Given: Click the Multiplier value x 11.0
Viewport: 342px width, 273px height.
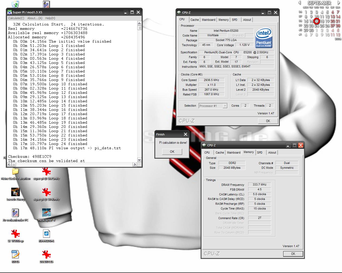Looking at the screenshot, I should click(x=211, y=85).
